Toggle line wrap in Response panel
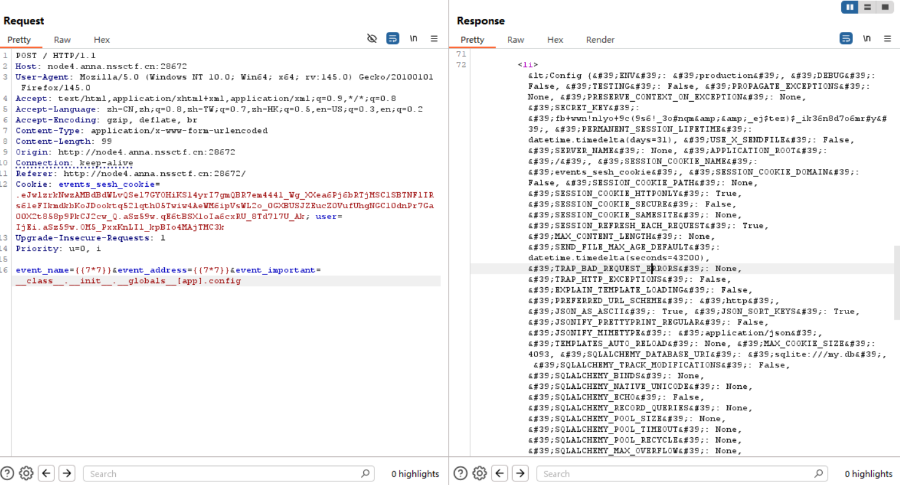Image resolution: width=900 pixels, height=485 pixels. pos(846,39)
